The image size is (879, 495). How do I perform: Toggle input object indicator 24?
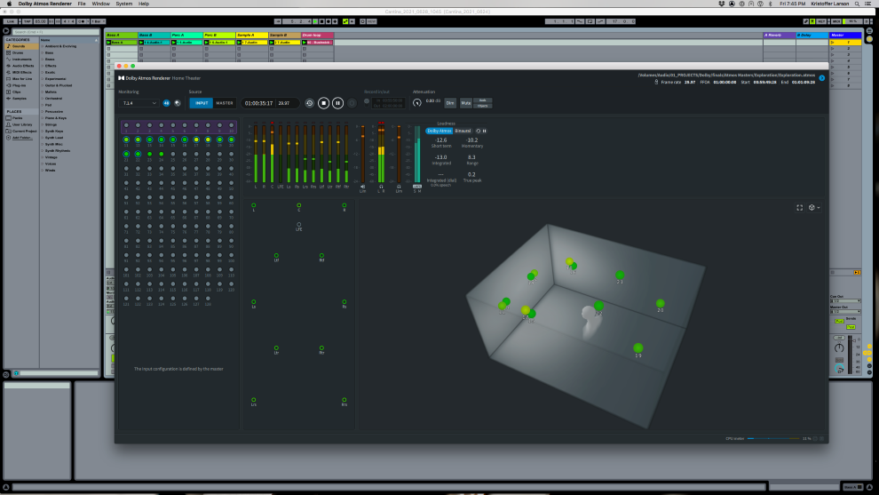162,154
